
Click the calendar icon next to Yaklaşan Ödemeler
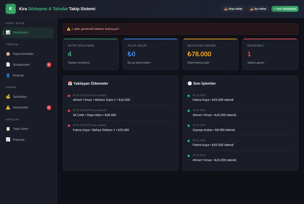tap(70, 83)
